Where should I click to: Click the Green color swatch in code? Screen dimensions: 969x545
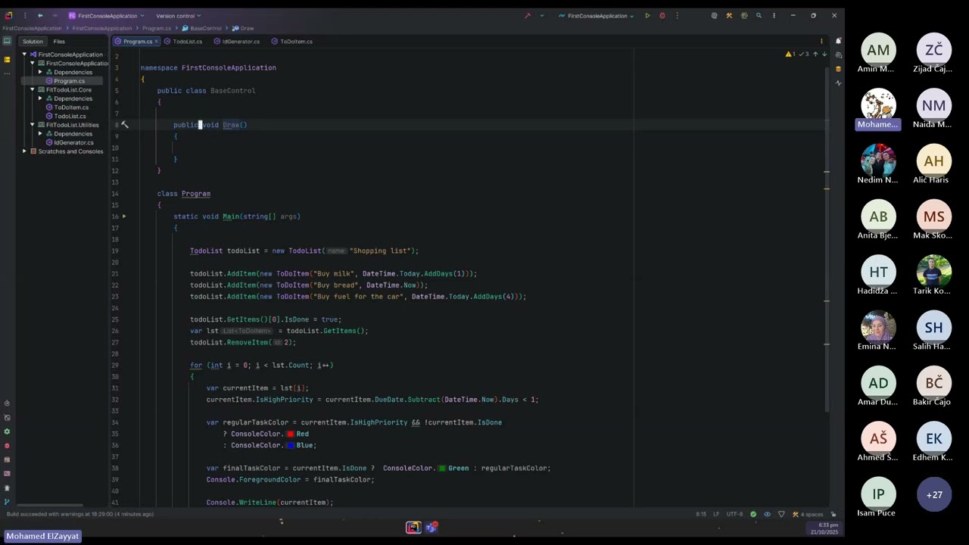point(442,468)
